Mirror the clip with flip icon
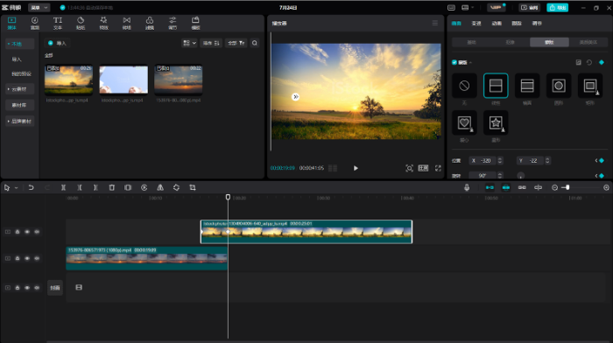Image resolution: width=613 pixels, height=343 pixels. tap(160, 187)
